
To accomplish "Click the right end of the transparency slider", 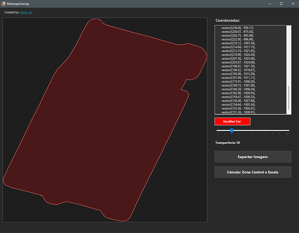I will (288, 130).
